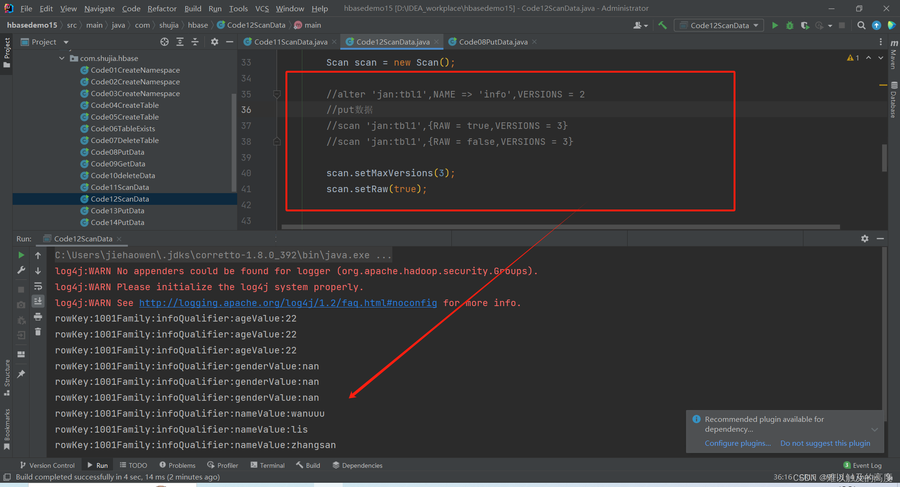Viewport: 900px width, 487px height.
Task: Hide the Project panel with minus icon
Action: pos(230,42)
